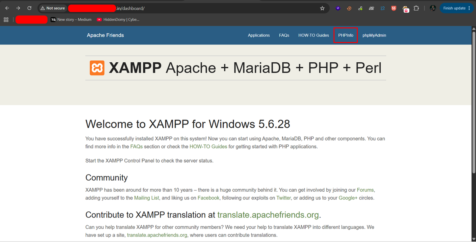Click the page vertical scrollbar thumb

(x=474, y=102)
